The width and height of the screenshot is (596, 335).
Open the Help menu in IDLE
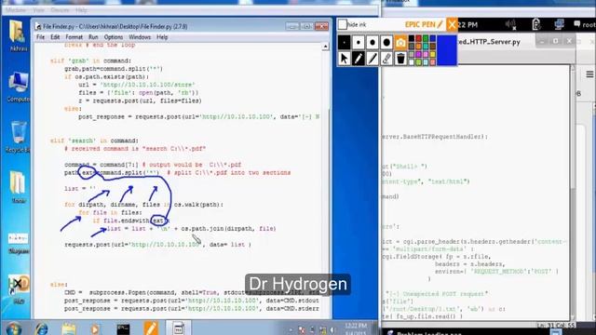tap(162, 37)
